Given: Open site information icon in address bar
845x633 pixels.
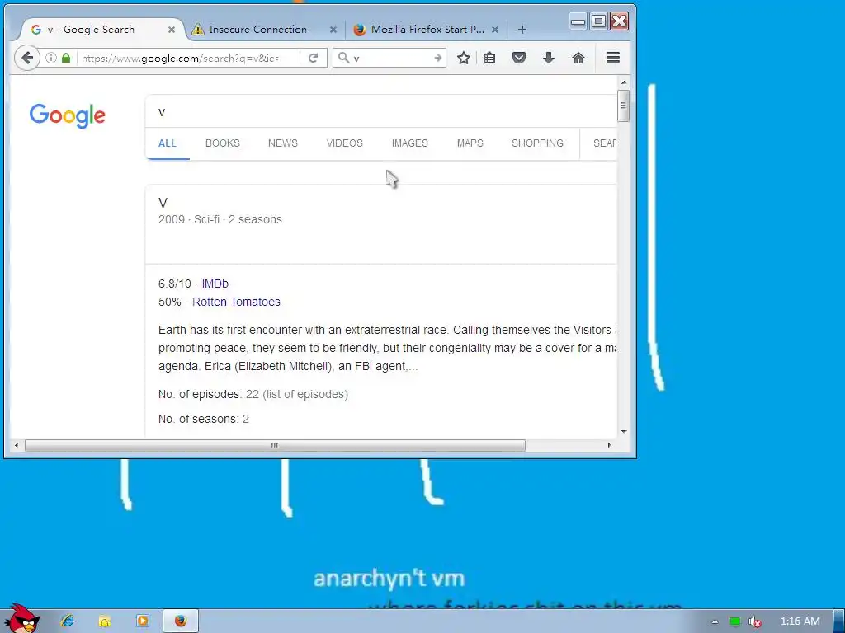Looking at the screenshot, I should click(50, 58).
